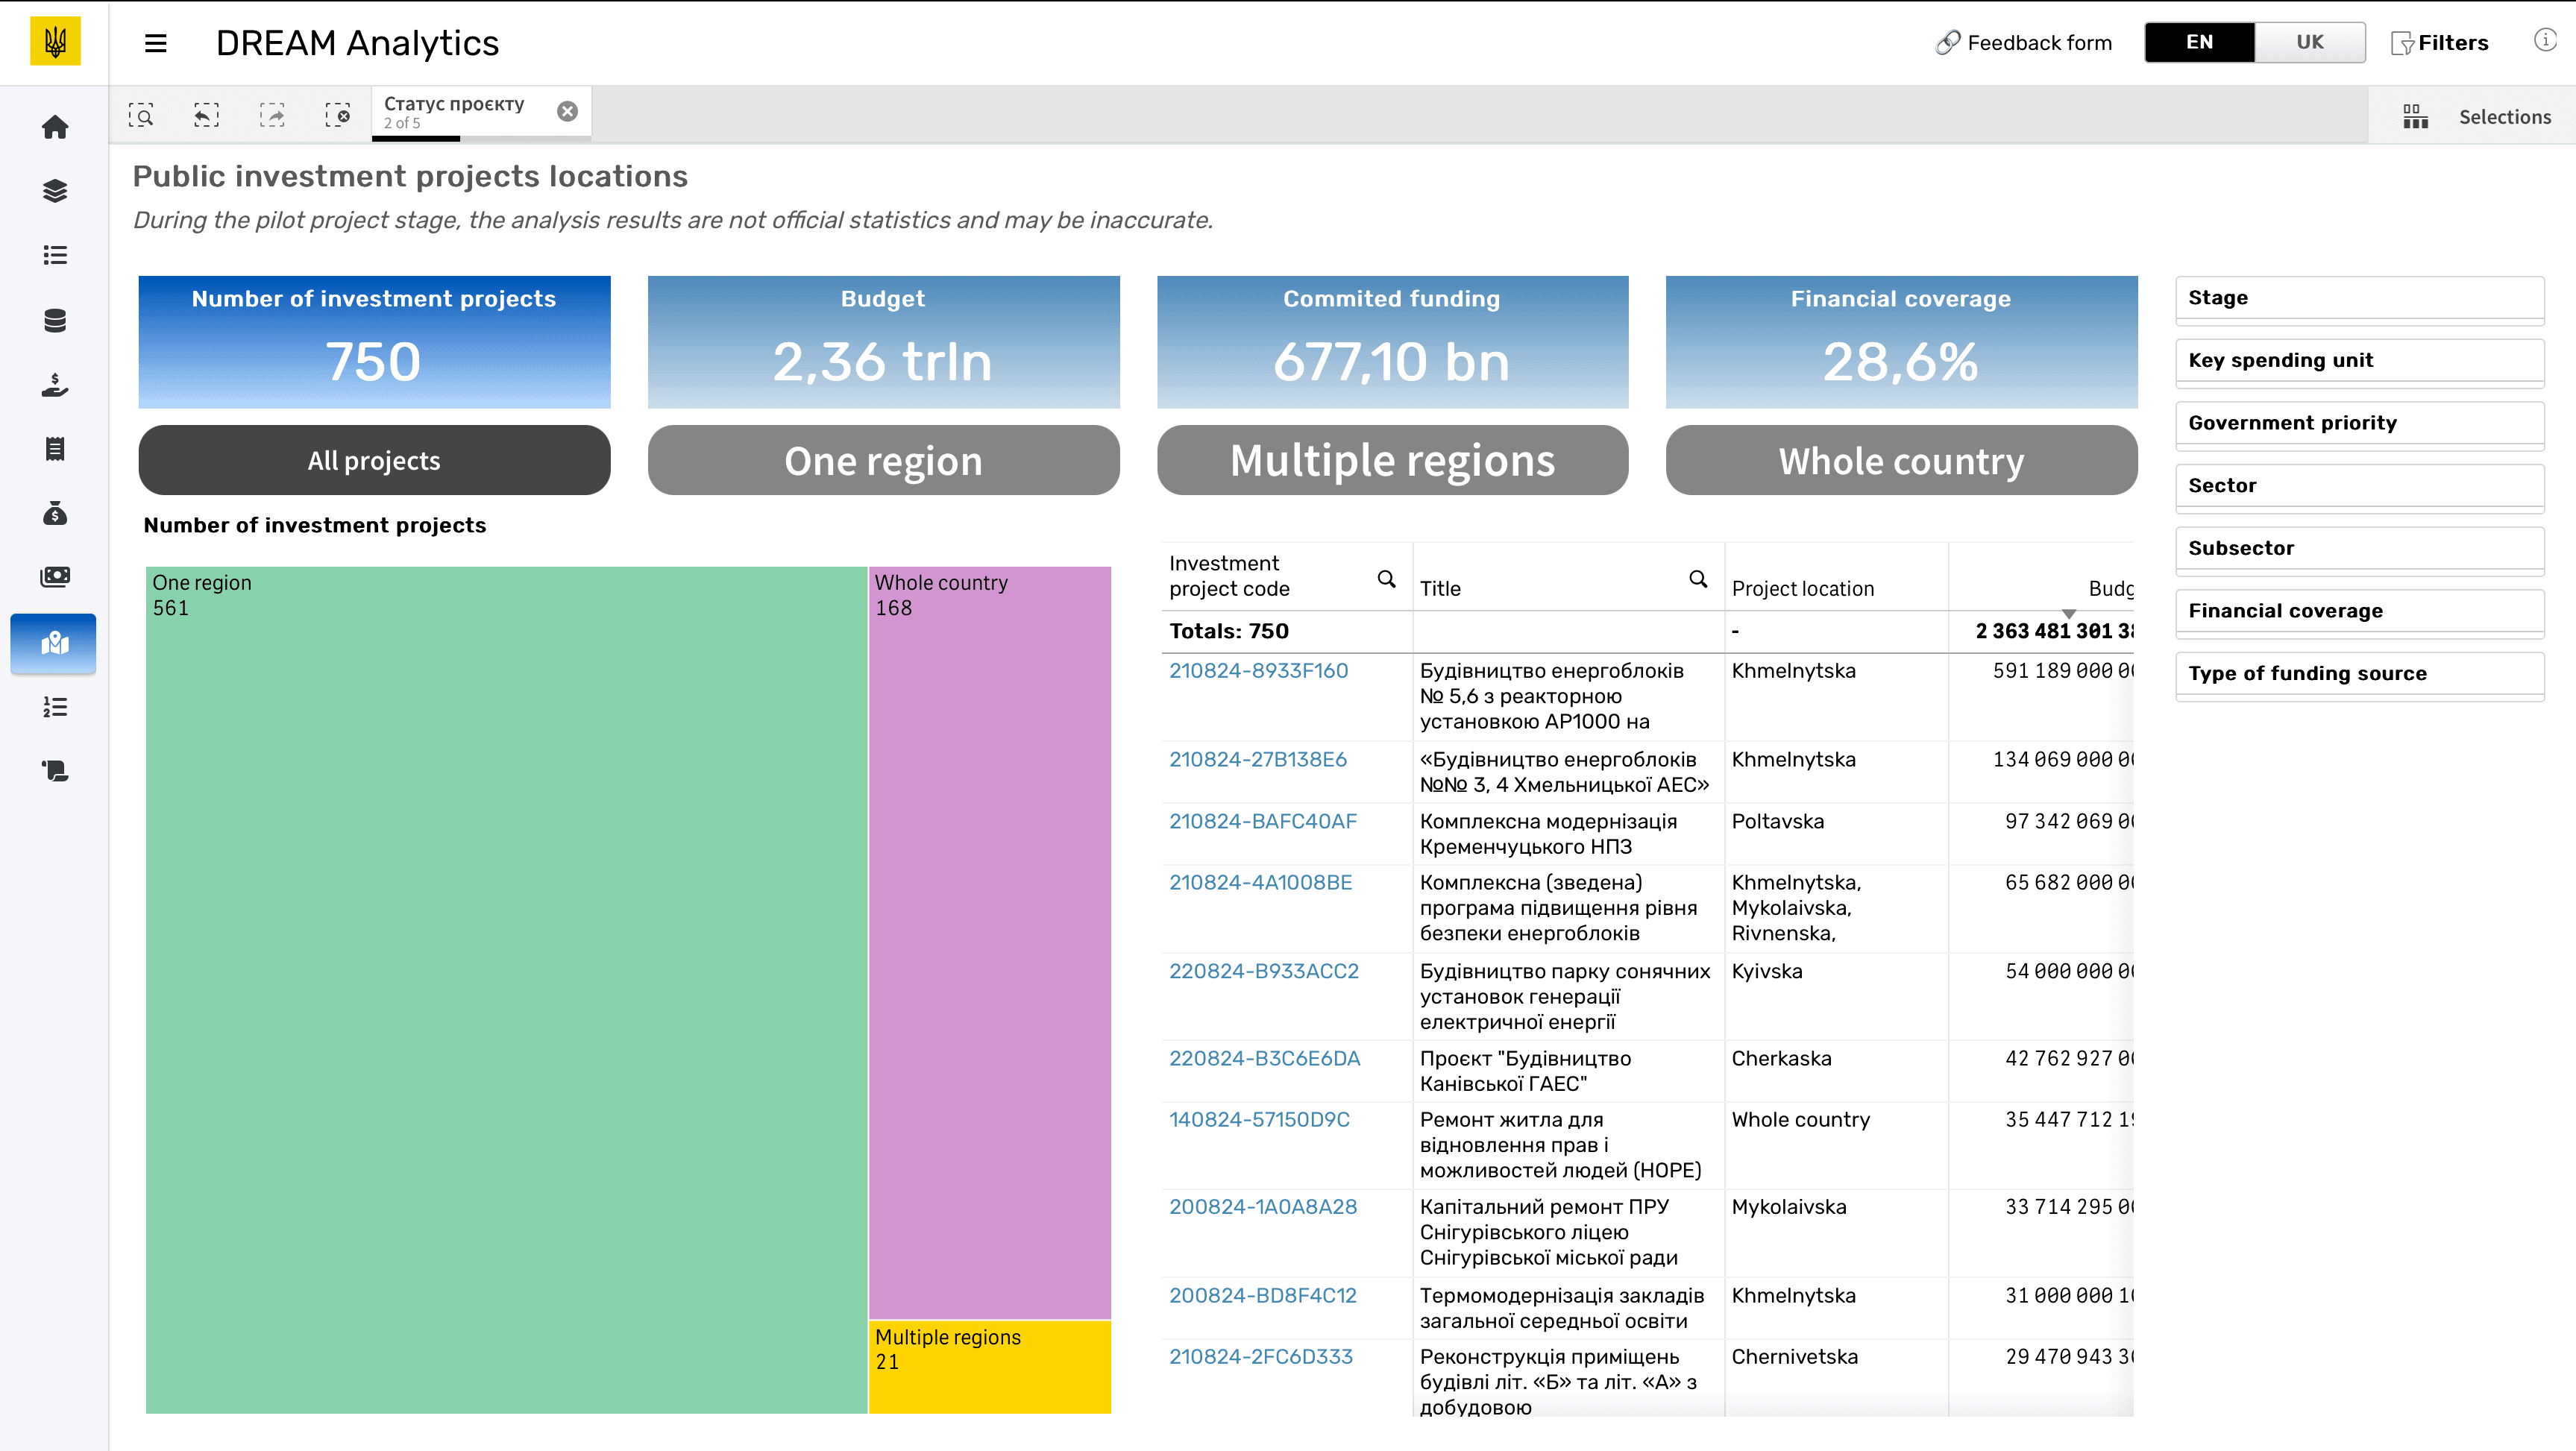Step back in selections
The width and height of the screenshot is (2576, 1451).
pos(206,115)
